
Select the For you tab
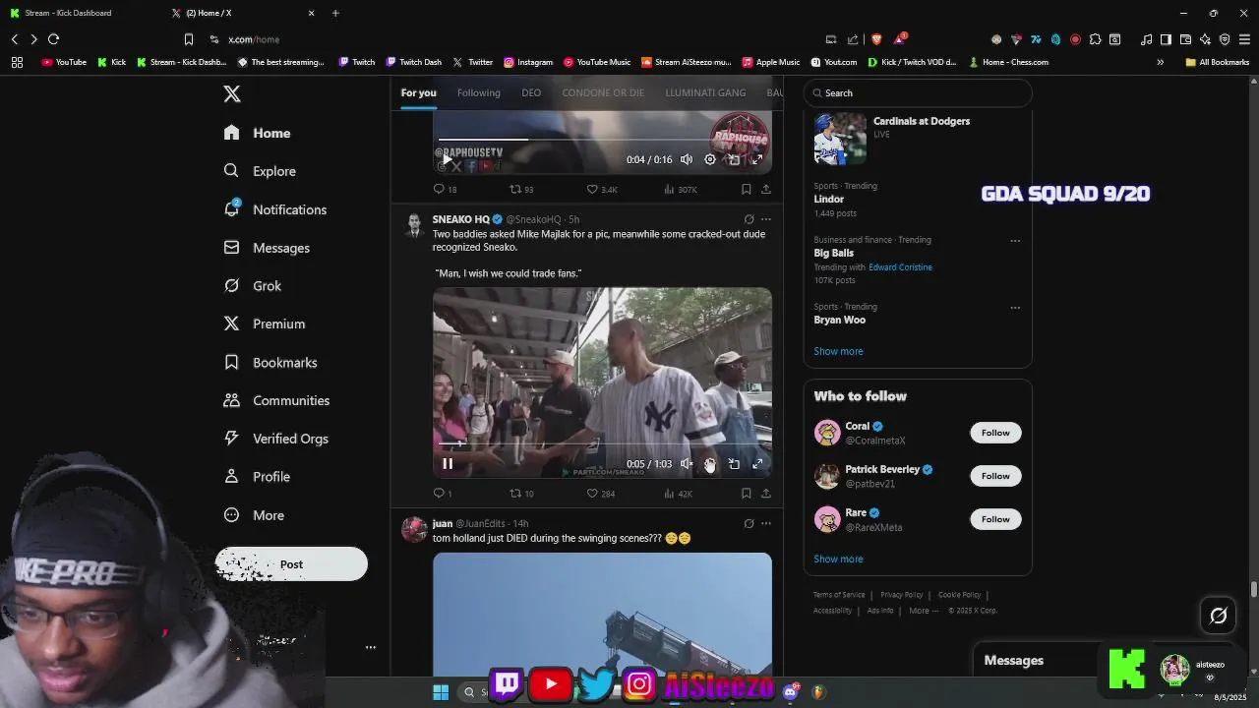(418, 92)
